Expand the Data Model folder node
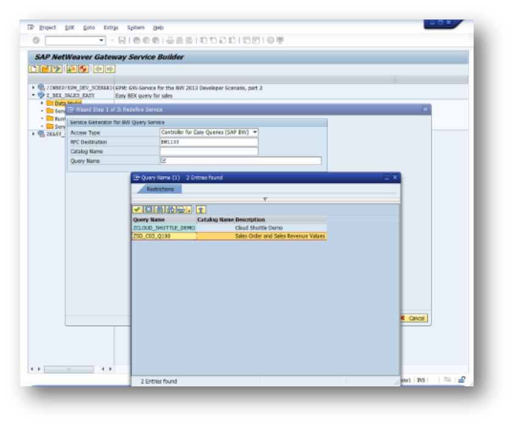 (42, 103)
